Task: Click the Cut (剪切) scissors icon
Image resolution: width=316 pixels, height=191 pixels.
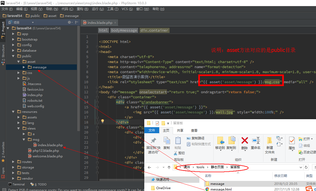Action: tap(176, 153)
